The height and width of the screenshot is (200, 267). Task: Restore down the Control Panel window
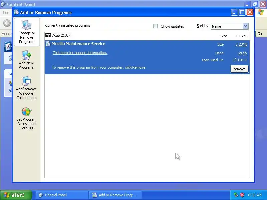coord(255,4)
